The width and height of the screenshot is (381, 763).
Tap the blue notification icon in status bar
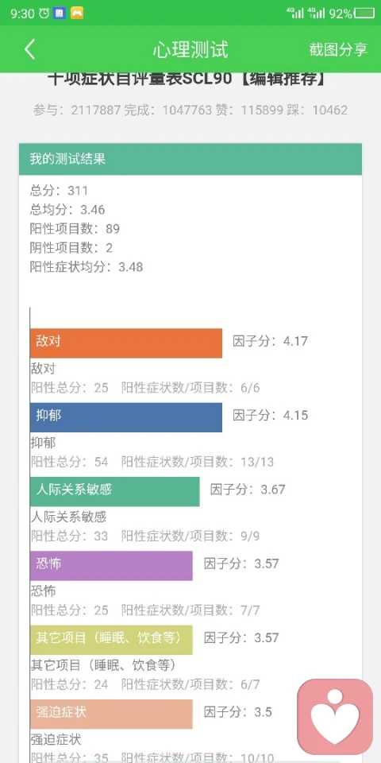click(x=60, y=14)
